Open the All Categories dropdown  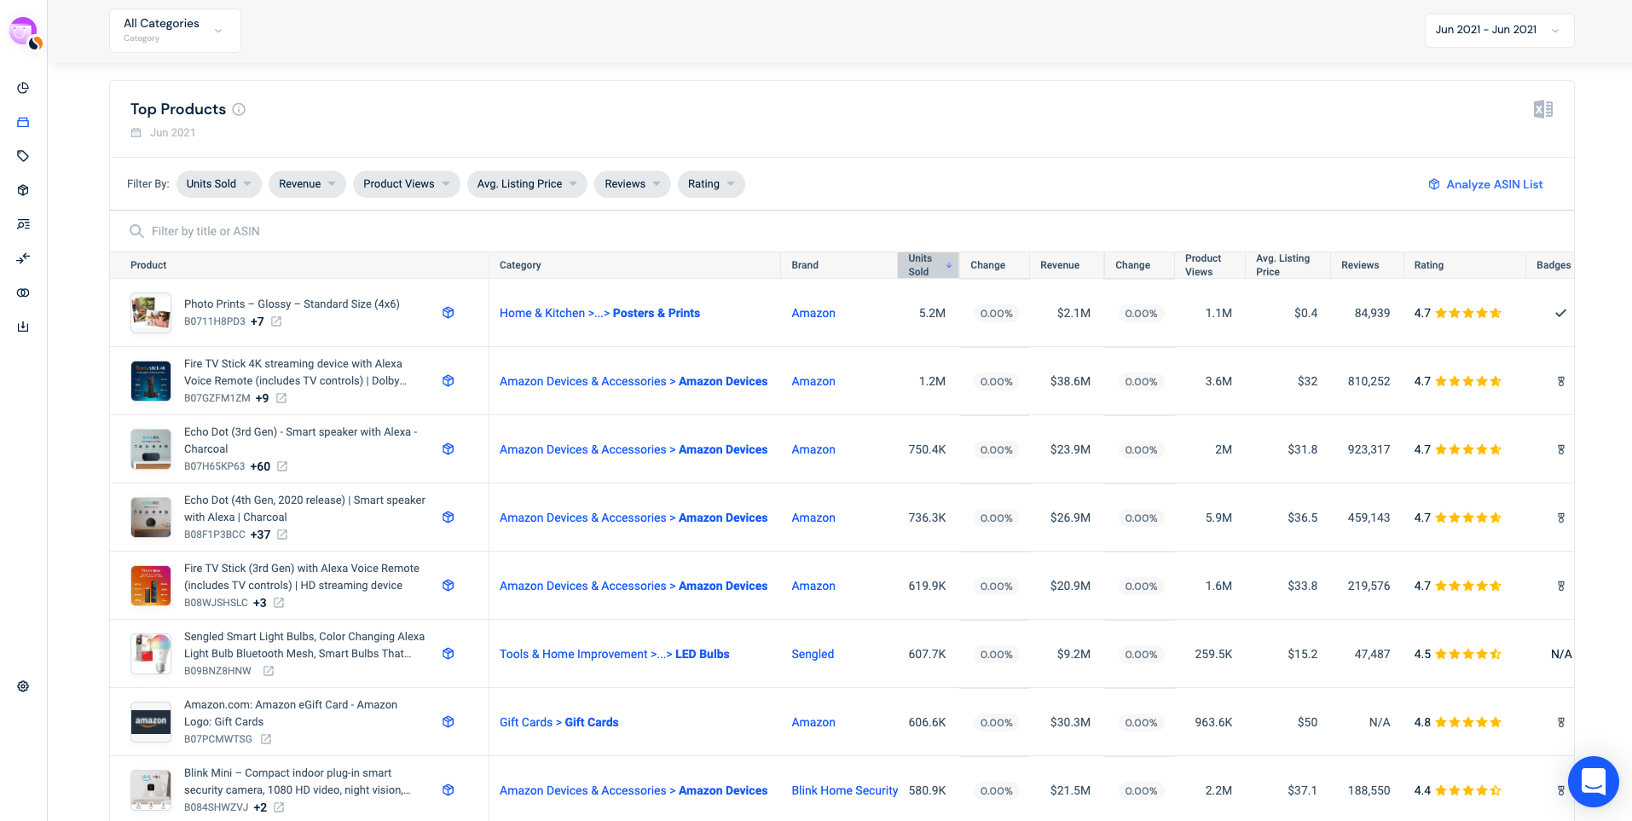tap(175, 30)
